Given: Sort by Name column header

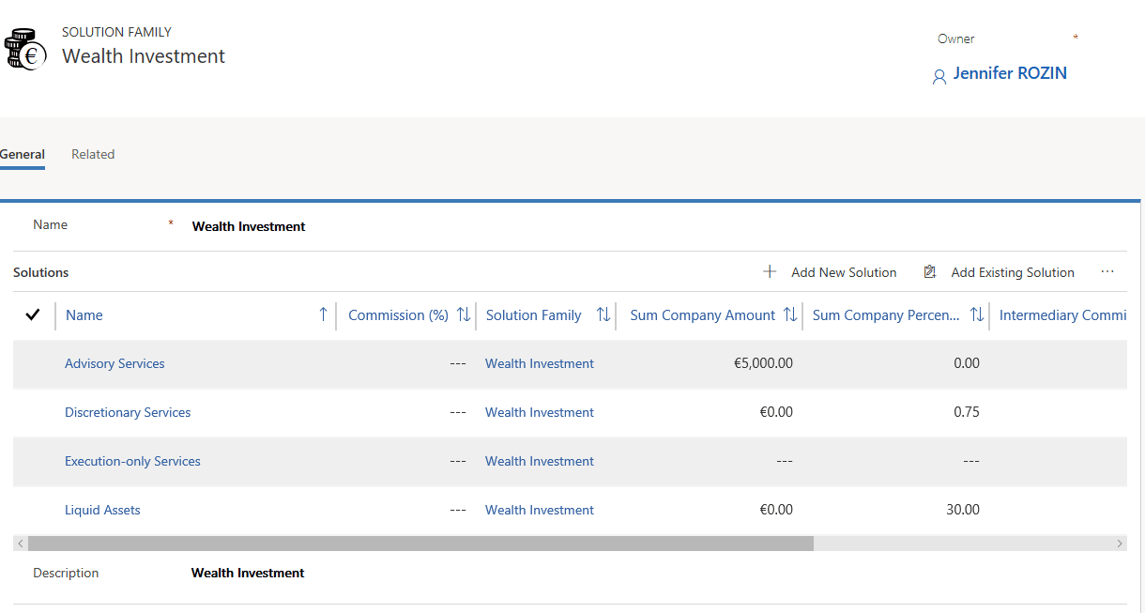Looking at the screenshot, I should tap(84, 315).
